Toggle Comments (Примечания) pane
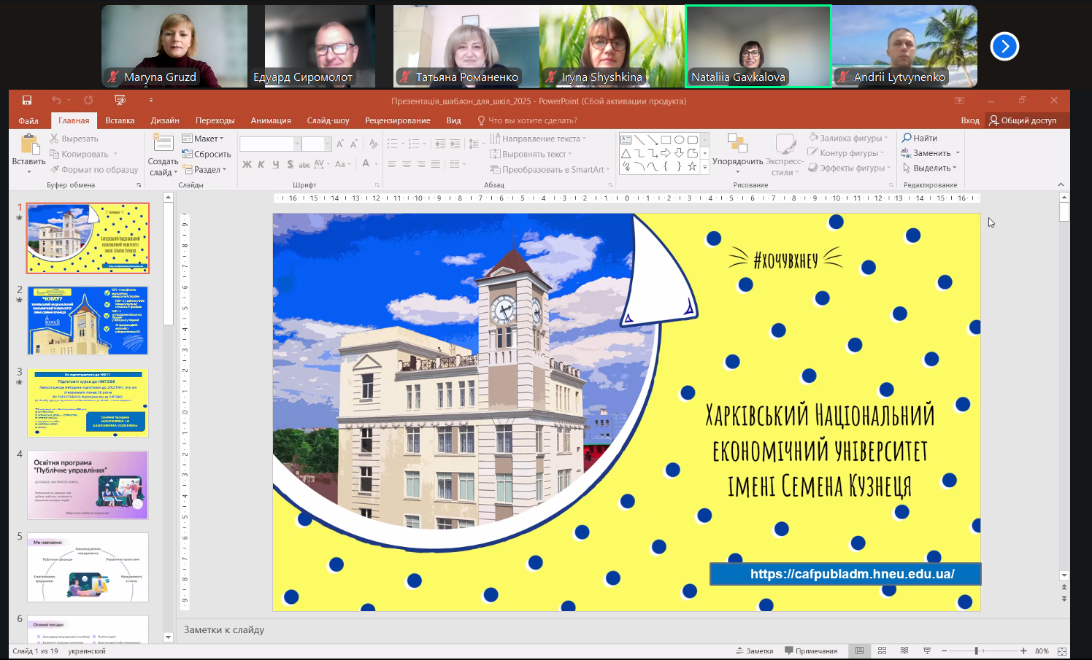Image resolution: width=1092 pixels, height=660 pixels. pos(811,651)
